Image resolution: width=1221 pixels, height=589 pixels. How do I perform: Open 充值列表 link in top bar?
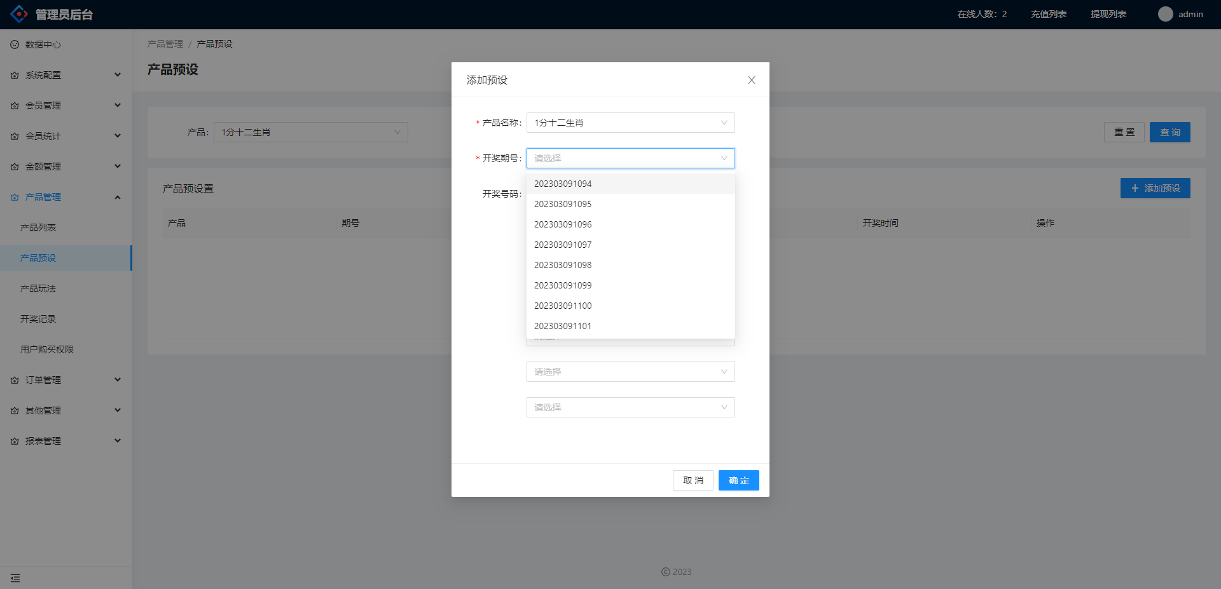click(1048, 14)
